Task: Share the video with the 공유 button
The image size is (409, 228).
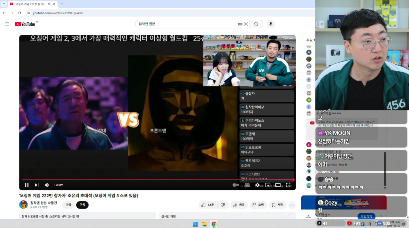Action: click(239, 205)
